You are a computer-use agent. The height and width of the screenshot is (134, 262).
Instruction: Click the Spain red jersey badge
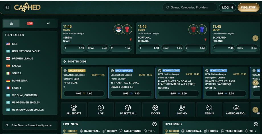point(127,30)
